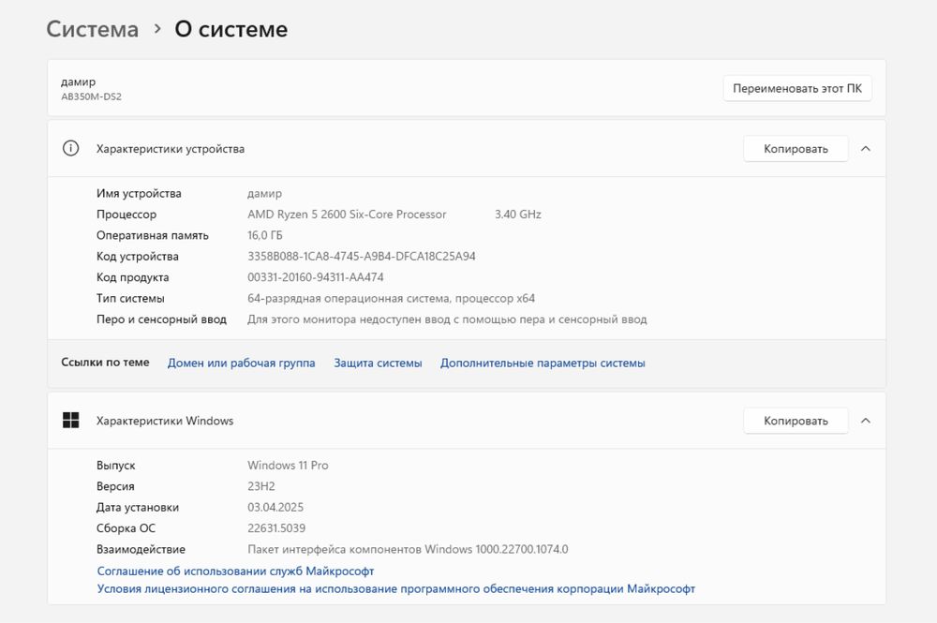Go back to Система in breadcrumb

pos(93,29)
